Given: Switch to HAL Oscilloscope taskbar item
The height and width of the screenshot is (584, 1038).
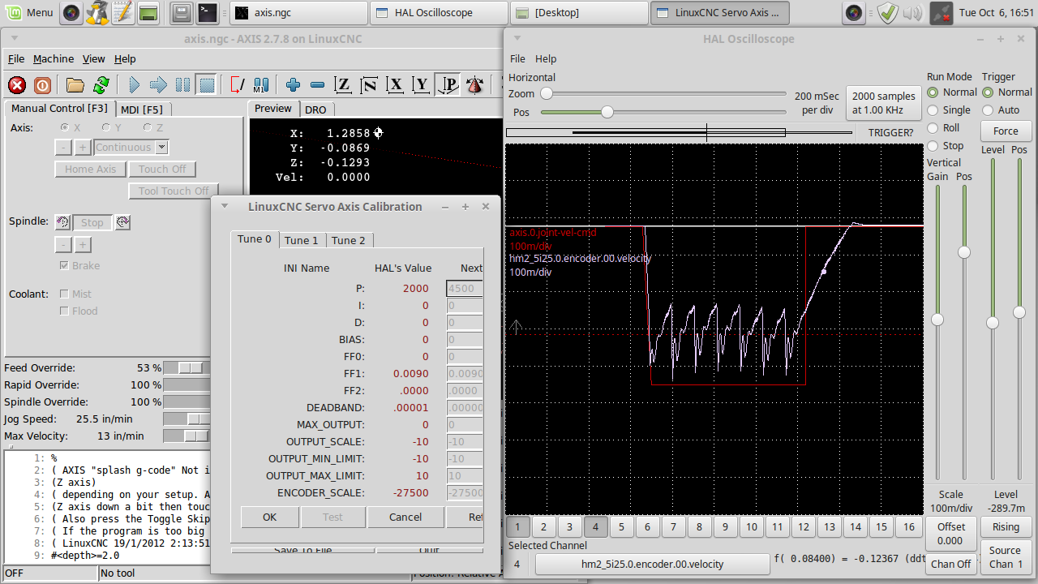Looking at the screenshot, I should click(439, 12).
